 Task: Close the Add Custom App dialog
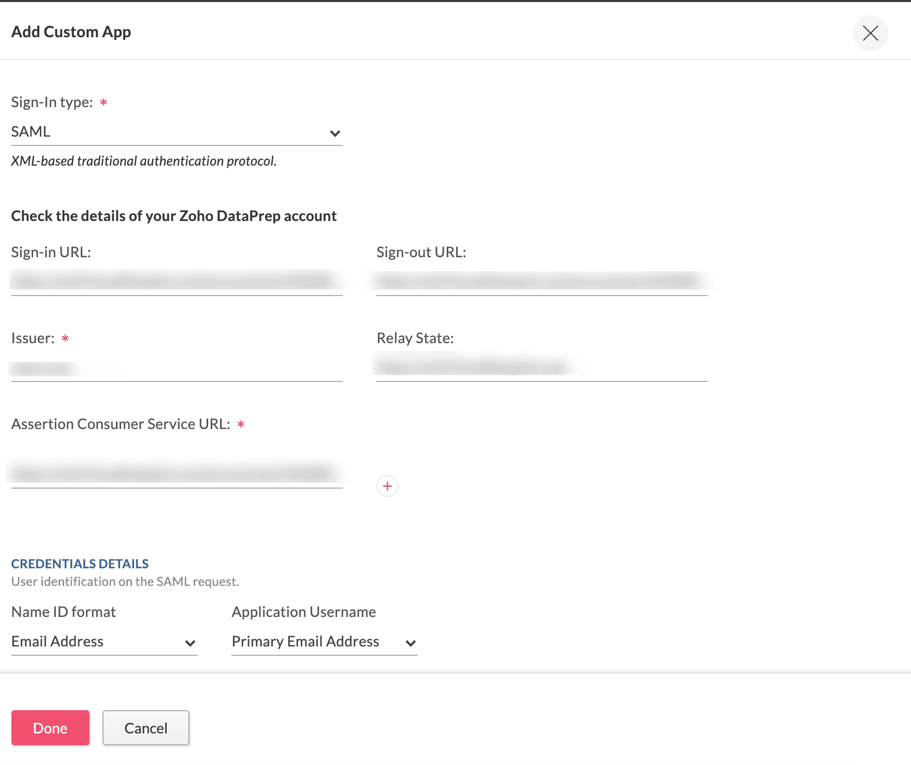pos(870,33)
